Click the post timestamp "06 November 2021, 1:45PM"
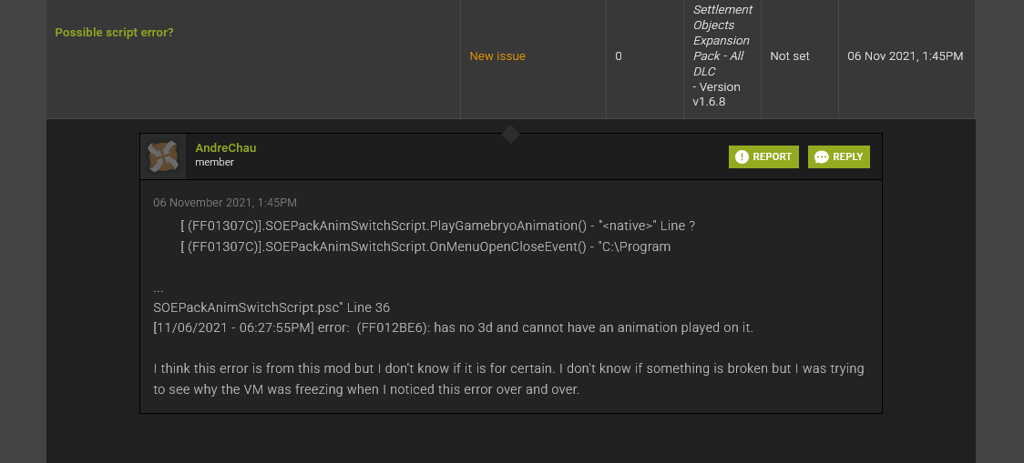This screenshot has width=1024, height=463. click(225, 203)
